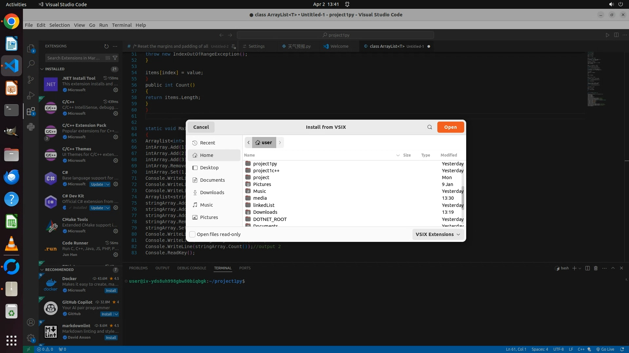This screenshot has height=353, width=629.
Task: Enable Open files read-only checkbox
Action: 193,234
